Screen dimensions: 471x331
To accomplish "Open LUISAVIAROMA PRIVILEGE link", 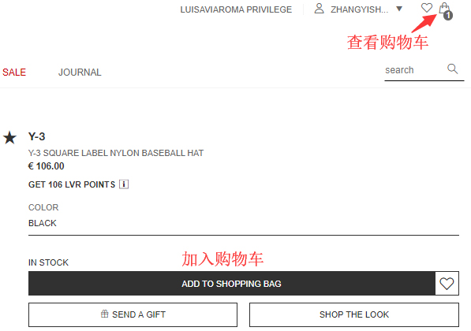I will point(236,9).
